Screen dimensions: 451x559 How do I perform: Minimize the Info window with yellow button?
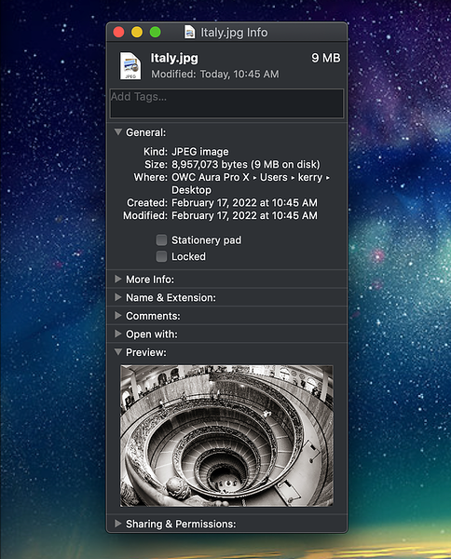[137, 32]
